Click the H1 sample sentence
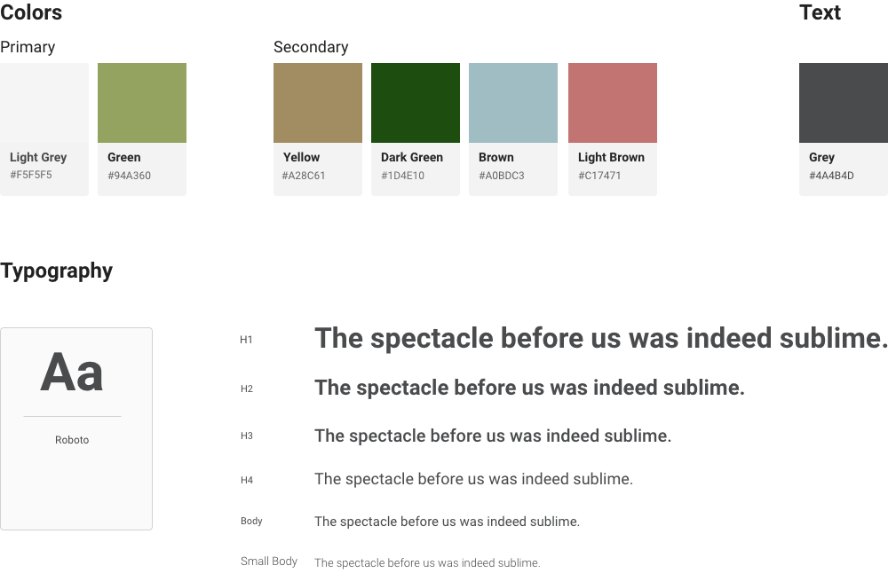The height and width of the screenshot is (581, 888). (x=601, y=338)
